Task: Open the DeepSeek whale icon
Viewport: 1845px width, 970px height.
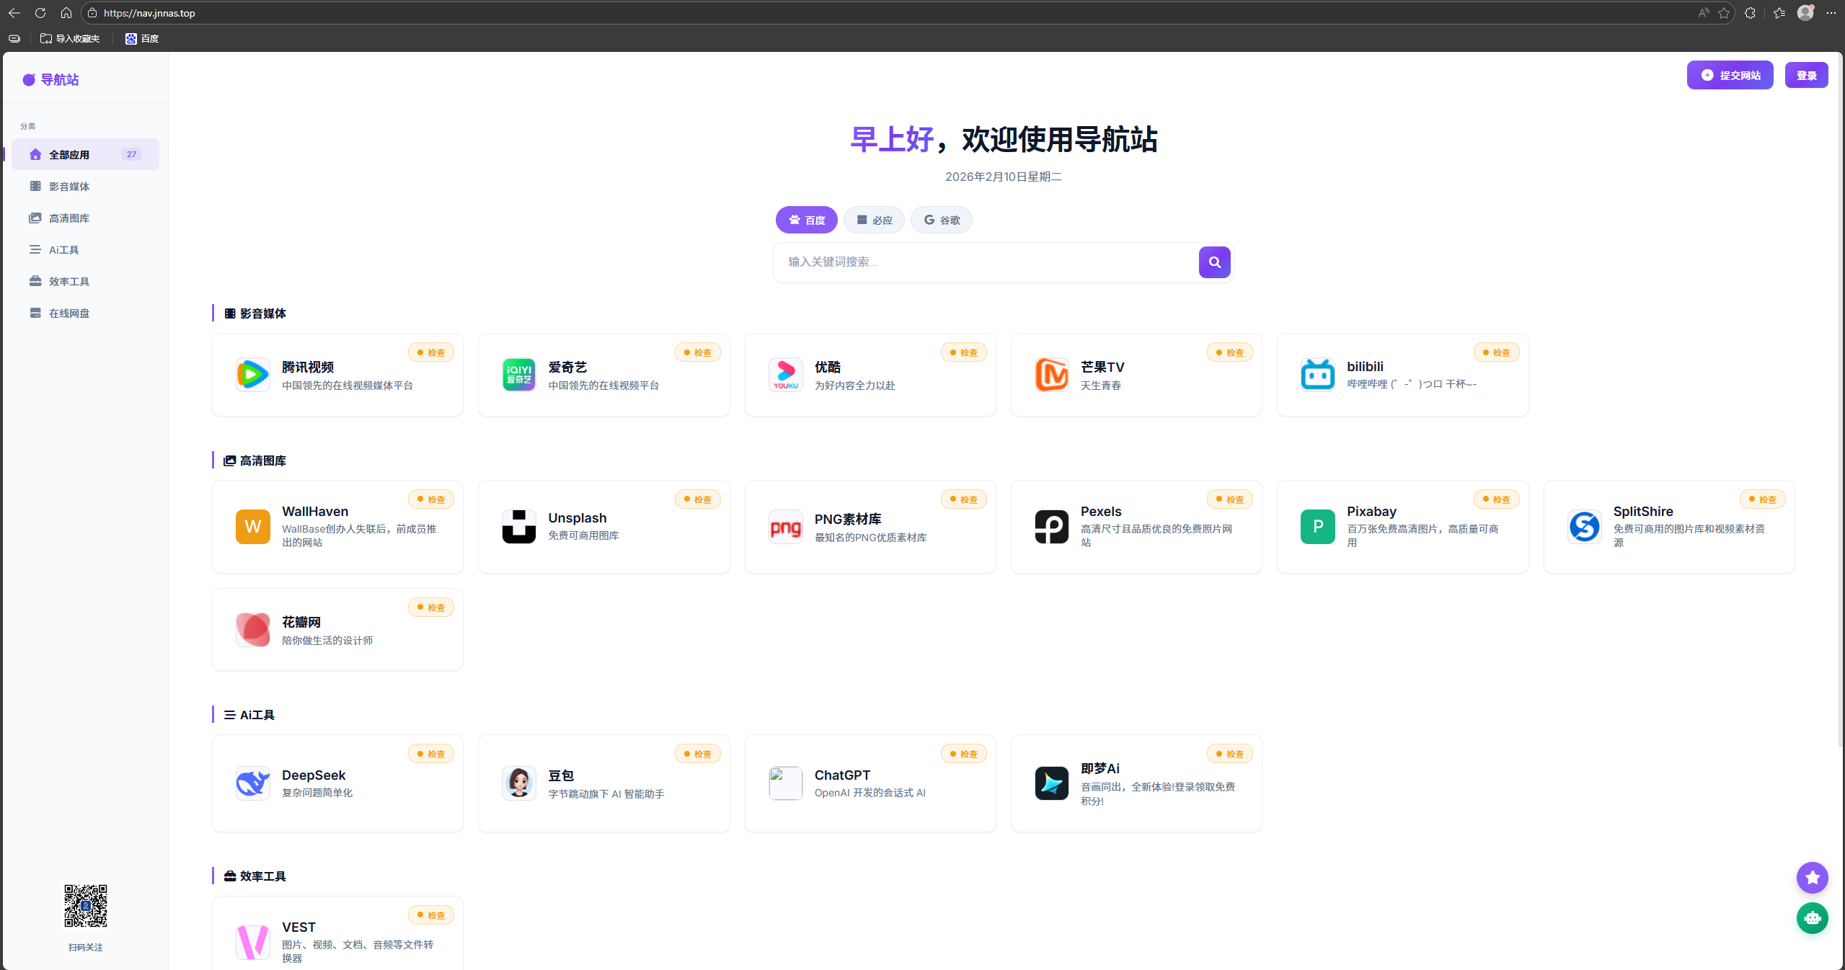Action: (252, 783)
